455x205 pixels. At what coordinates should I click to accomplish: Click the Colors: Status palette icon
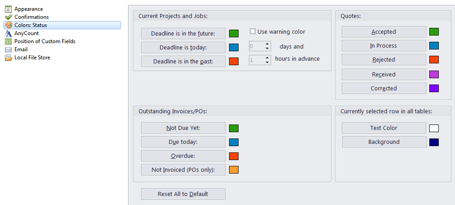pos(9,25)
